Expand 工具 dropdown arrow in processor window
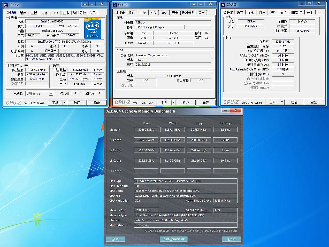 65,103
